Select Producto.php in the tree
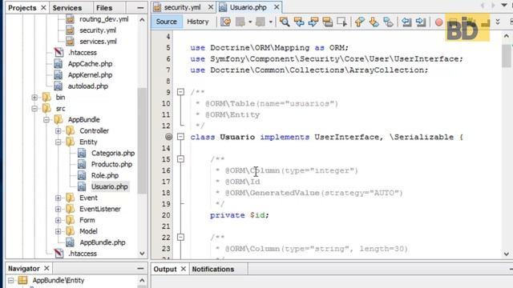Image resolution: width=513 pixels, height=288 pixels. coord(111,164)
